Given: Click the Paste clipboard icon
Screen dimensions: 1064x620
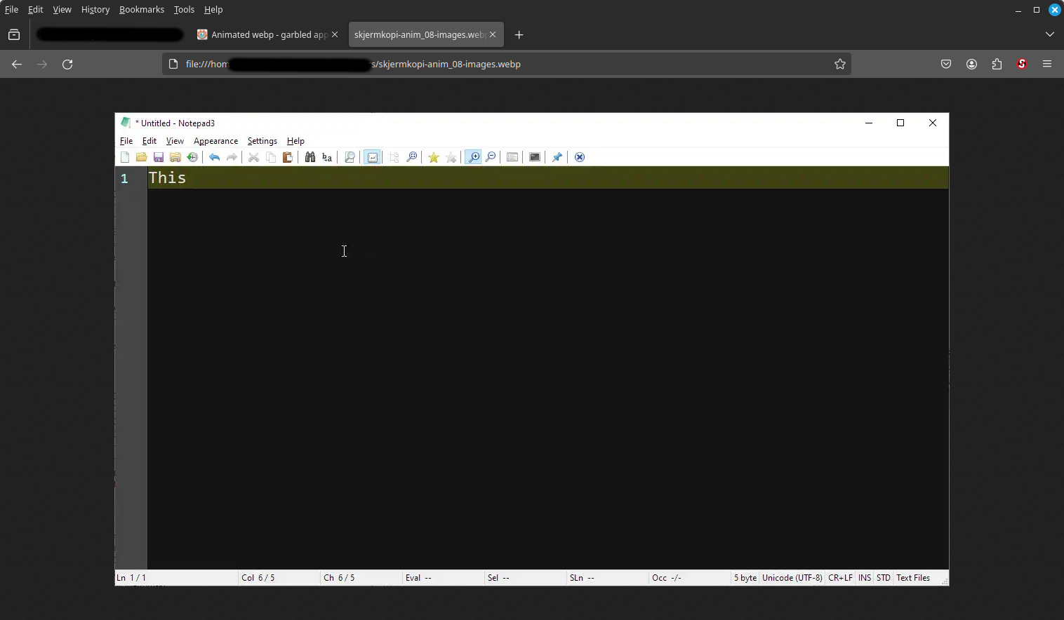Looking at the screenshot, I should (x=288, y=157).
